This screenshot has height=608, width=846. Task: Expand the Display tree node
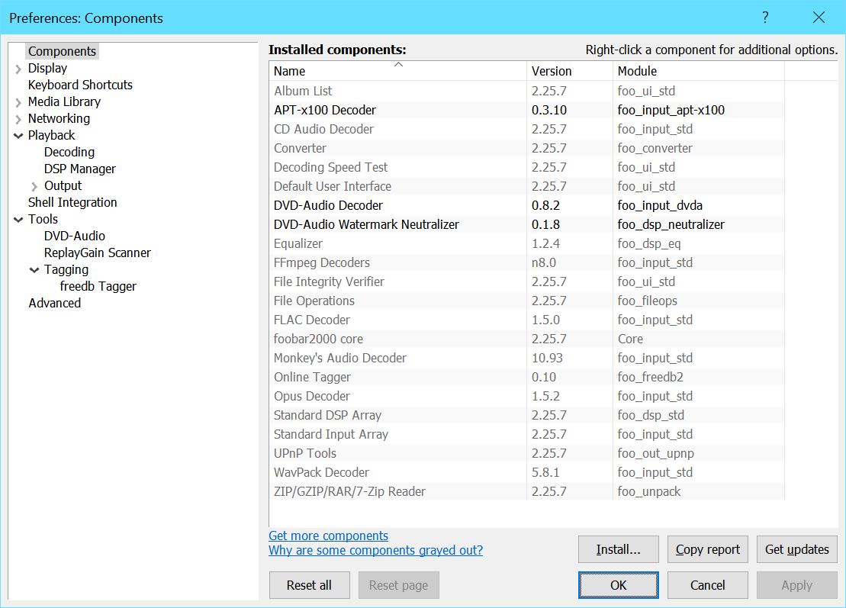18,69
